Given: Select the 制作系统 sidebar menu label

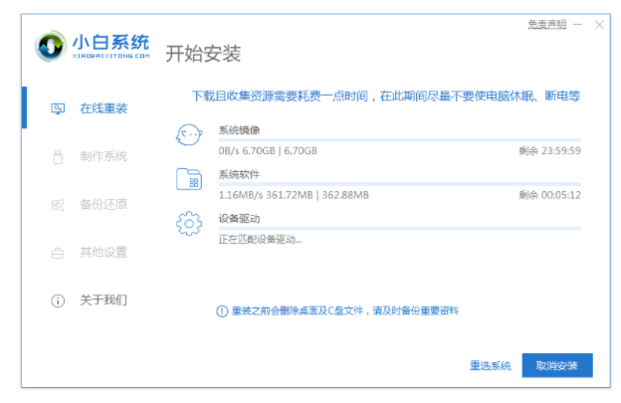Looking at the screenshot, I should pos(103,156).
